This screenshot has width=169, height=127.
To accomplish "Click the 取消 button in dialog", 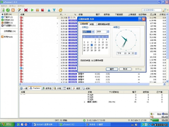I will pyautogui.click(x=125, y=69).
